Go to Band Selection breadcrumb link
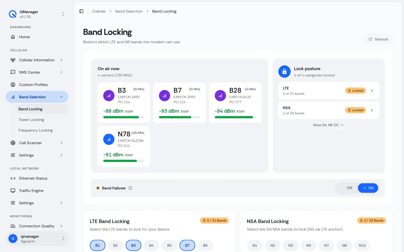404x252 pixels. (129, 11)
